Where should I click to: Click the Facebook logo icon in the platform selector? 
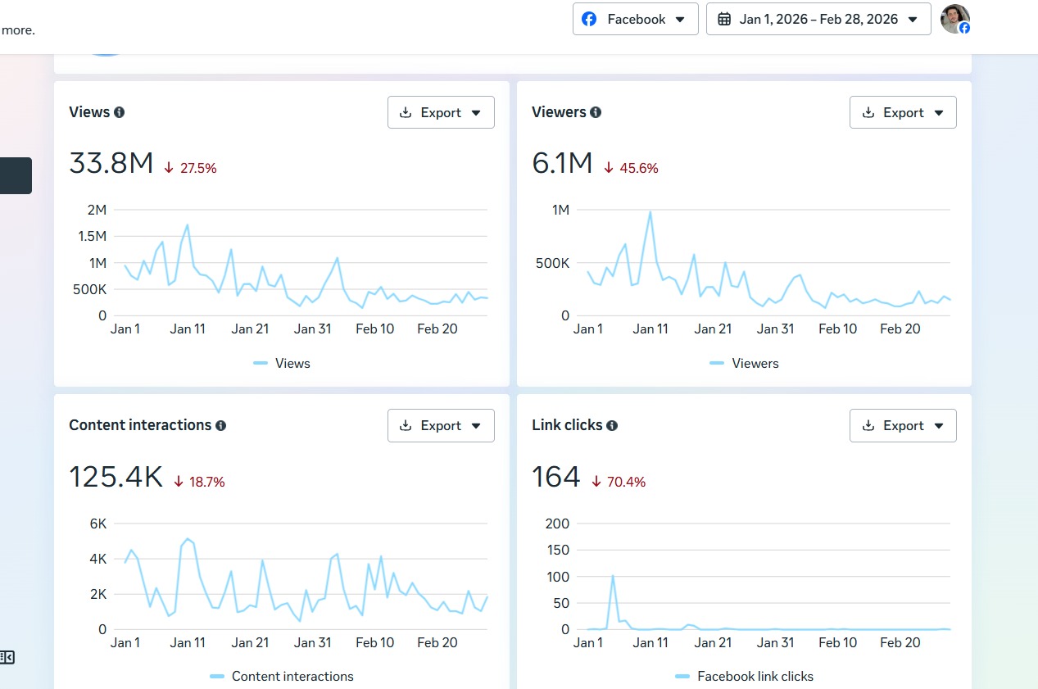pyautogui.click(x=589, y=19)
